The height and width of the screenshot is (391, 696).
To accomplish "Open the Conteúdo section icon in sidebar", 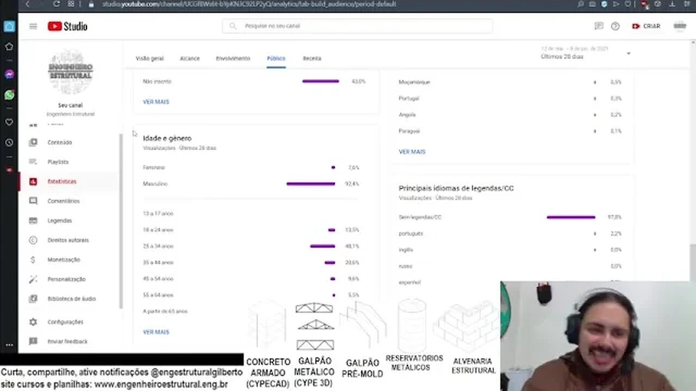I will (x=33, y=142).
